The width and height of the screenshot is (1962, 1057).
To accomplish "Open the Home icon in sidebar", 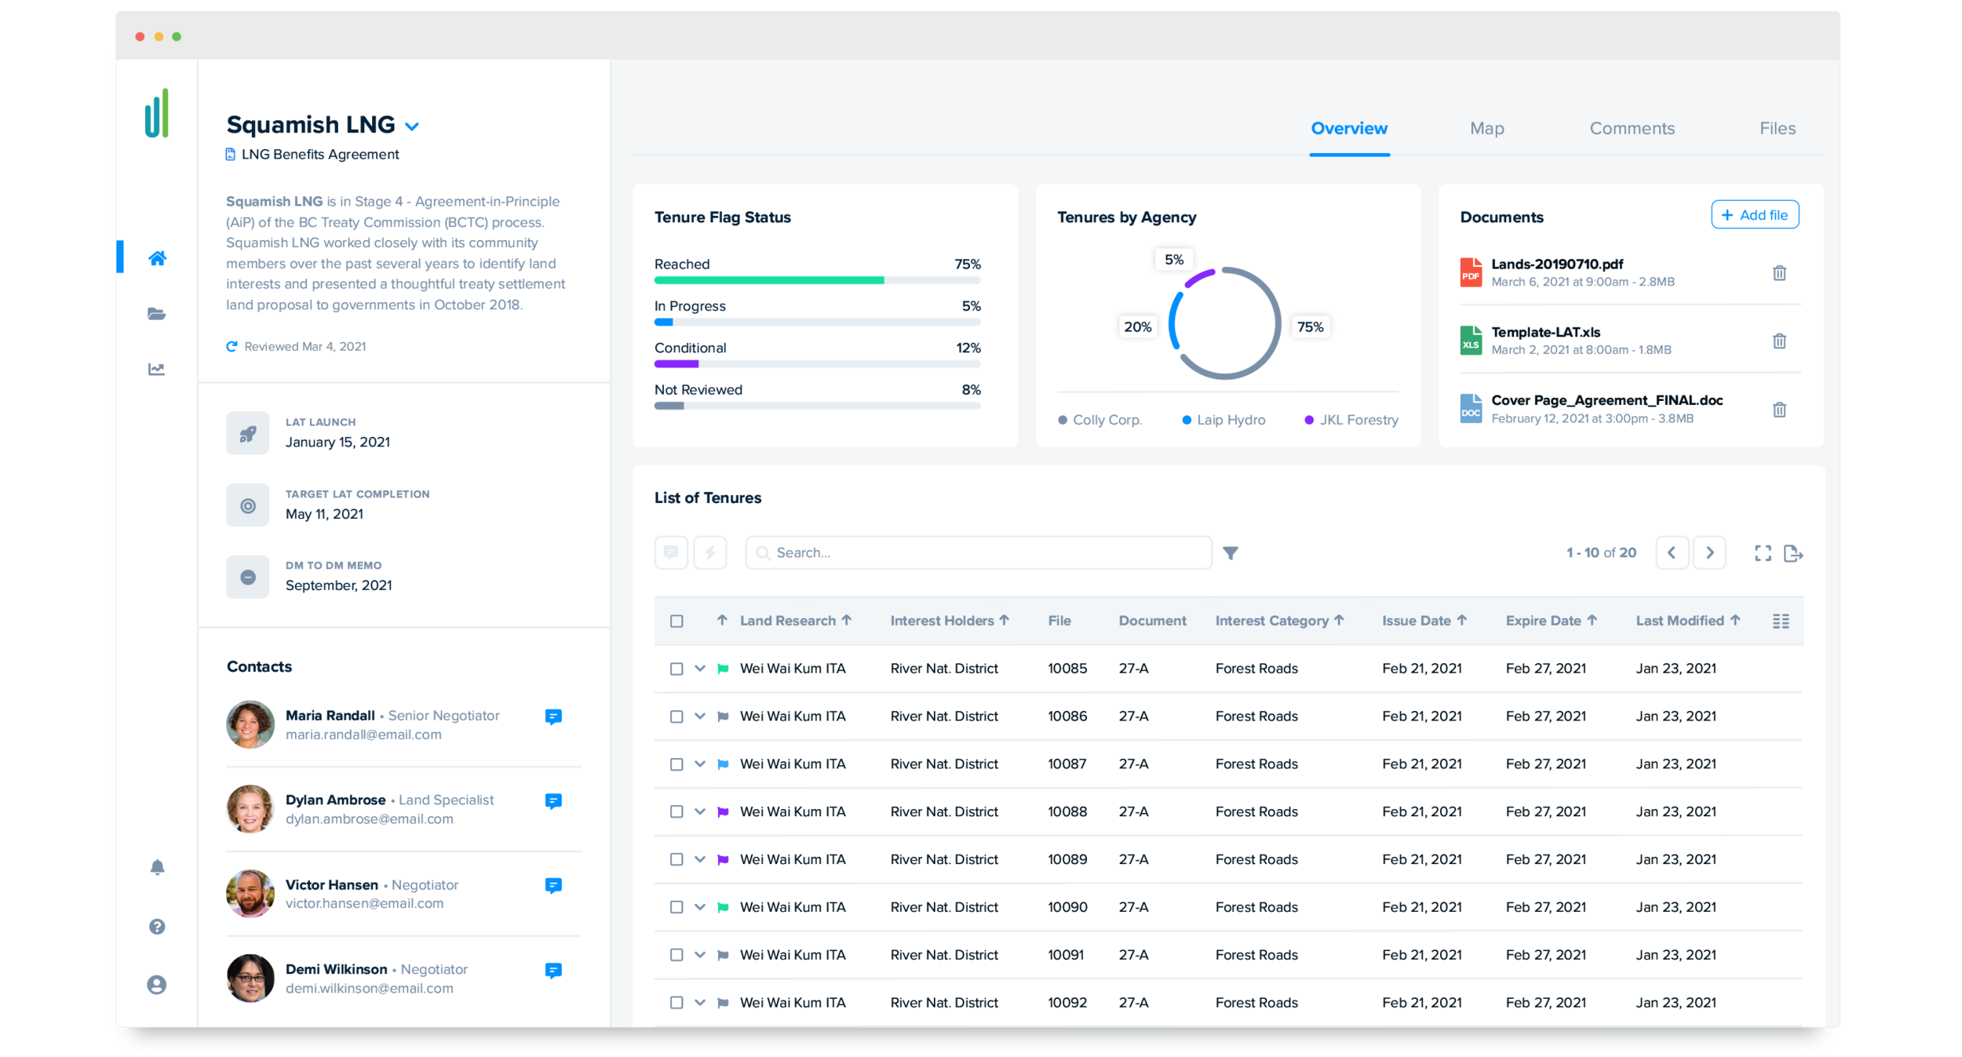I will click(157, 258).
